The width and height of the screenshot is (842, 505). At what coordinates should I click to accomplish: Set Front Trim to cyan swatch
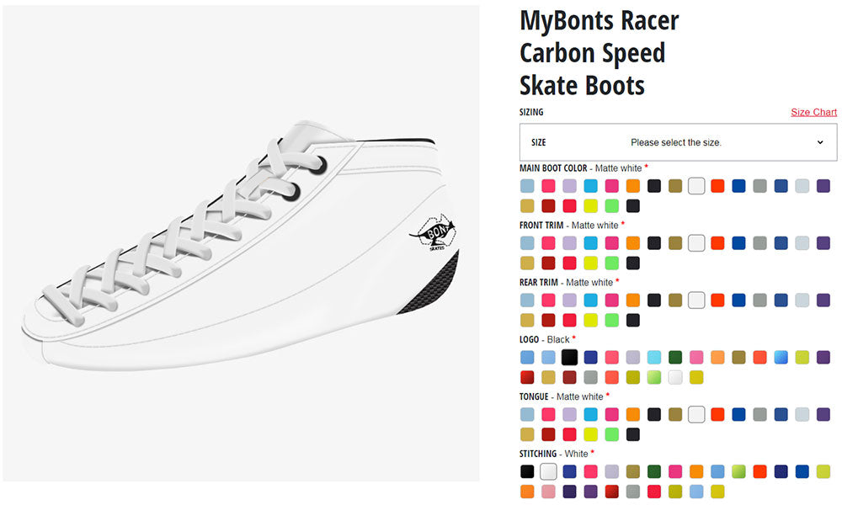(591, 243)
